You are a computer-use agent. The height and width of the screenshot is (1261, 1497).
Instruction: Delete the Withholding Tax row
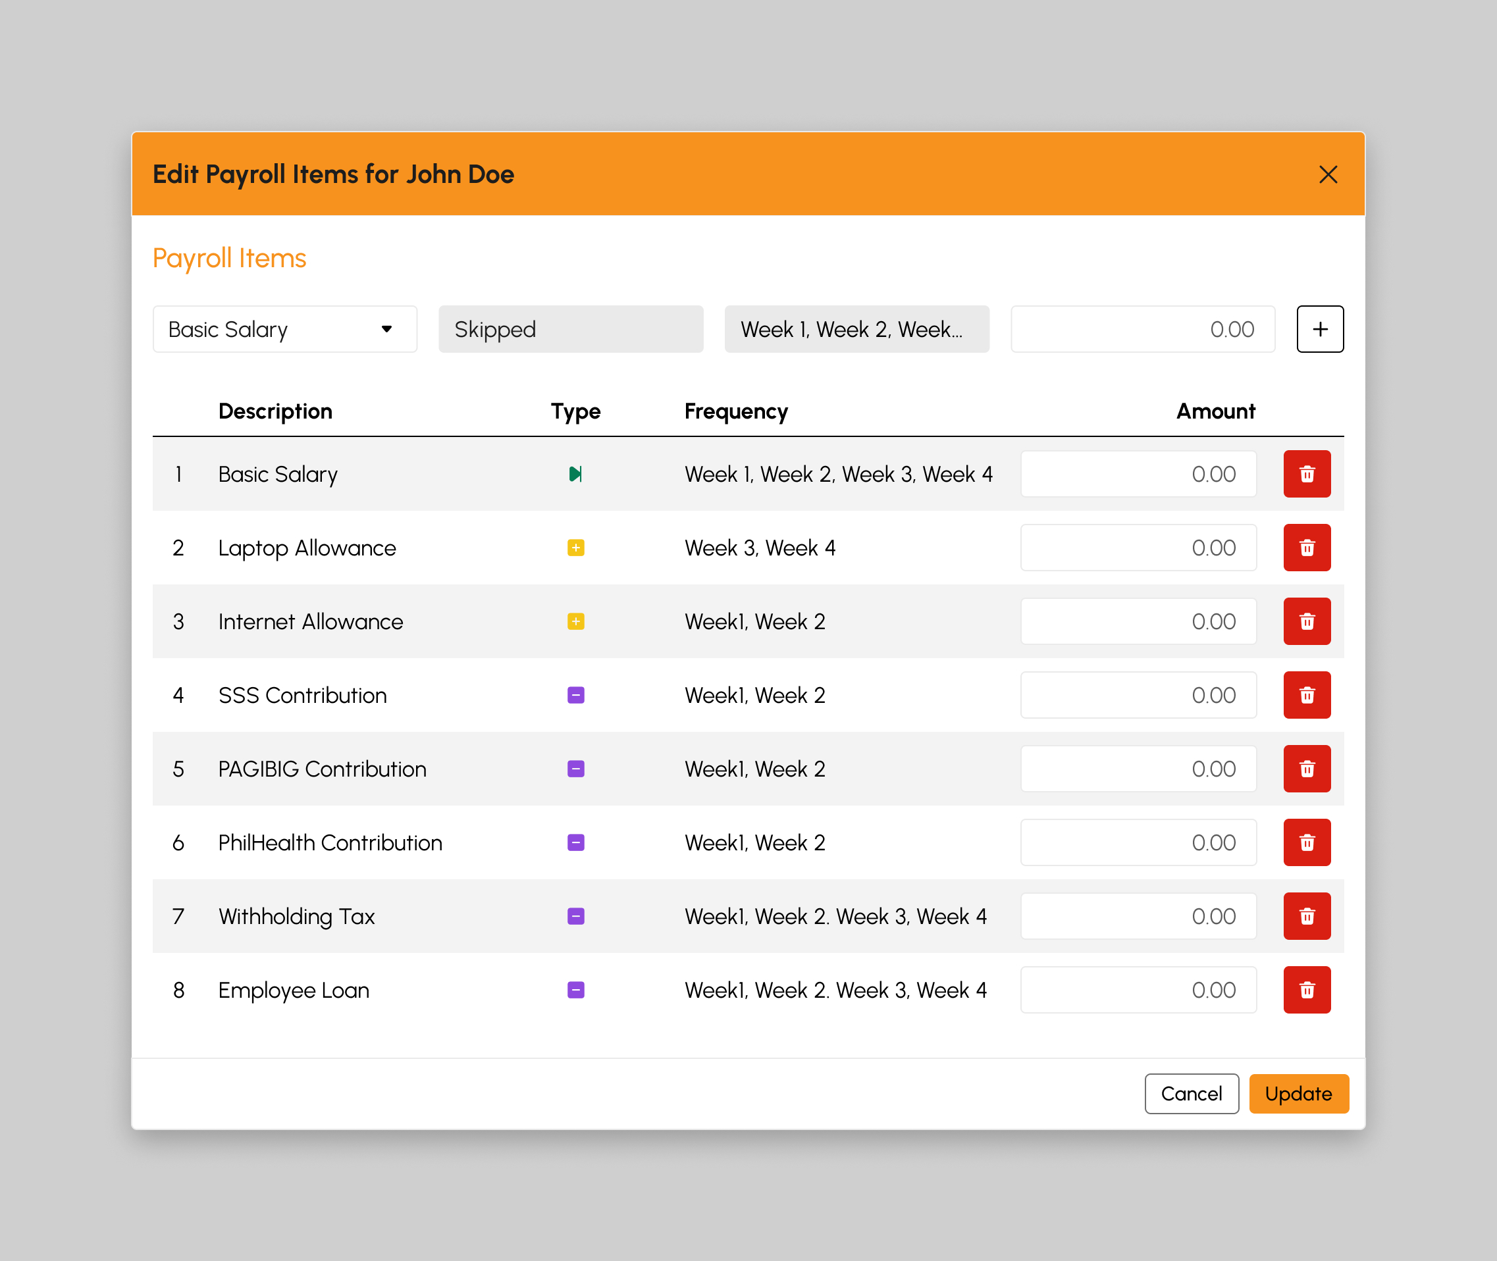pos(1307,915)
